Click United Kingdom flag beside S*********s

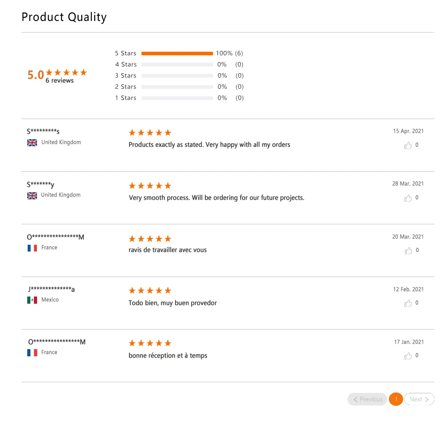32,143
